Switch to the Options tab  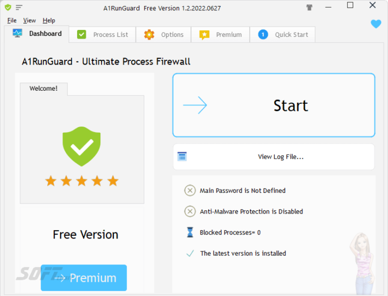(x=163, y=34)
